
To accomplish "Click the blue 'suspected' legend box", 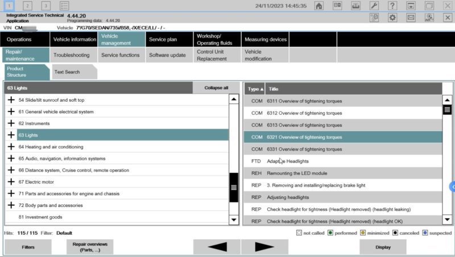I will [425, 233].
